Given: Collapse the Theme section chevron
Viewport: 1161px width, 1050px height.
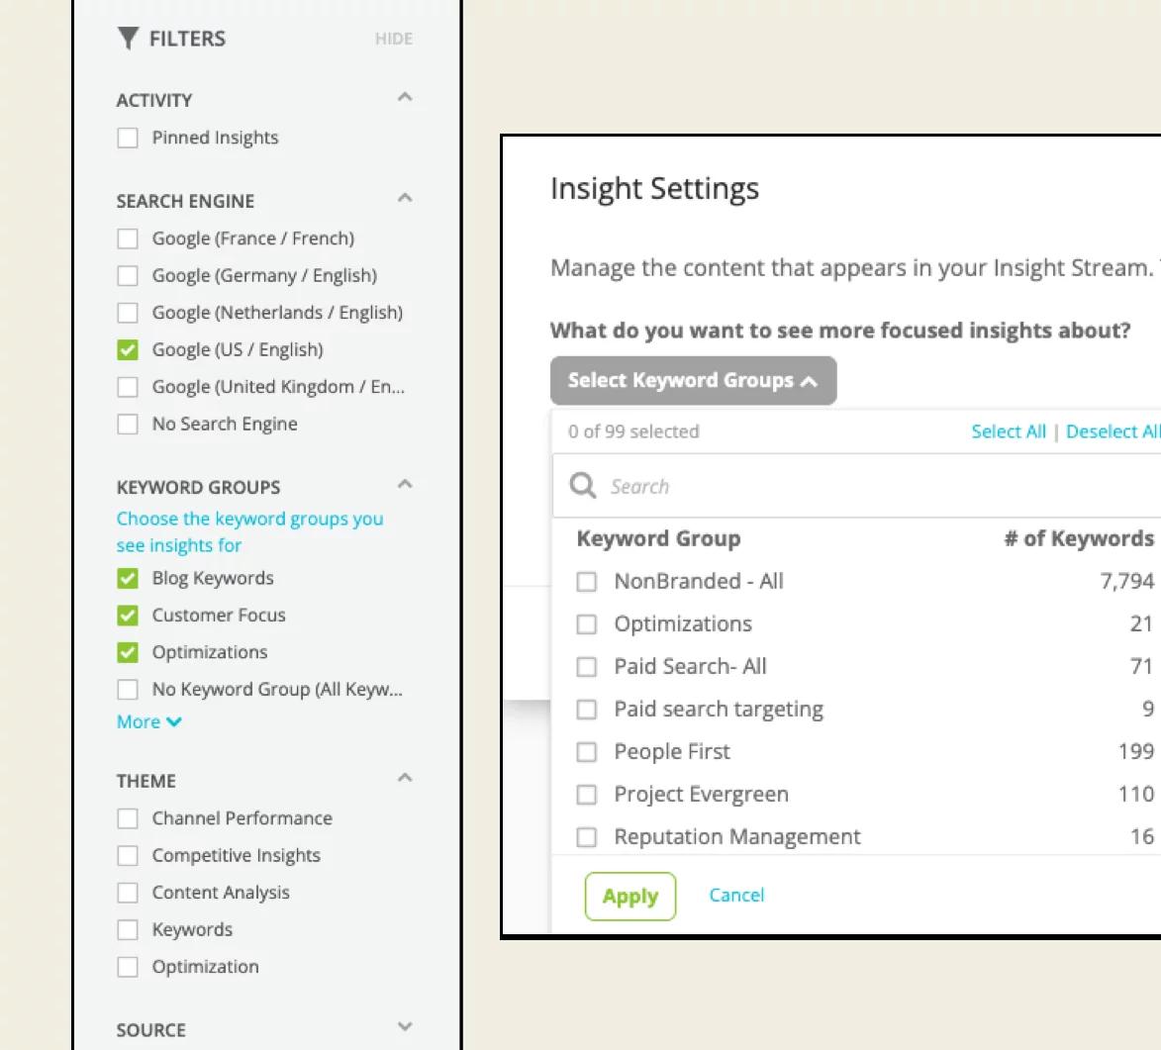Looking at the screenshot, I should click(404, 778).
